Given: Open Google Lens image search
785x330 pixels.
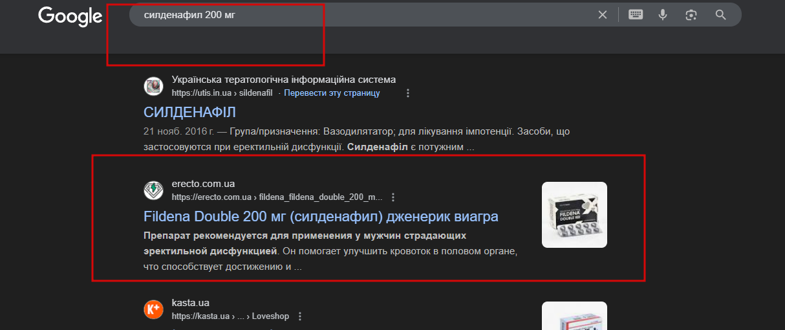Looking at the screenshot, I should click(x=691, y=15).
